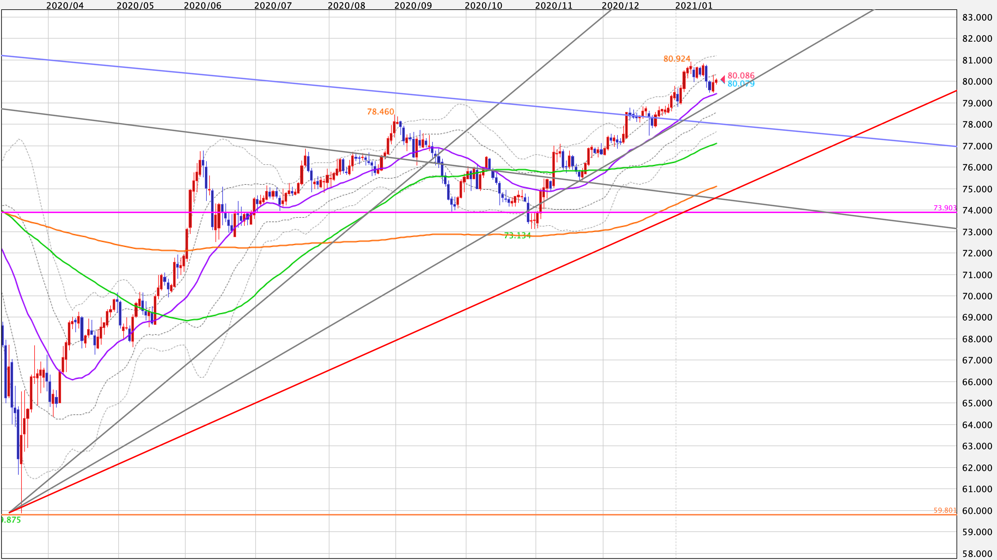Click the pink current price arrow marker
Viewport: 997px width, 560px height.
pyautogui.click(x=723, y=80)
